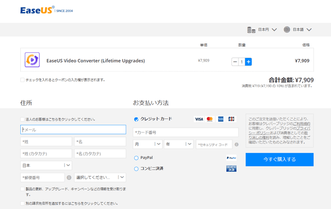The image size is (331, 209).
Task: Click the カード番号 input field
Action: tap(186, 132)
